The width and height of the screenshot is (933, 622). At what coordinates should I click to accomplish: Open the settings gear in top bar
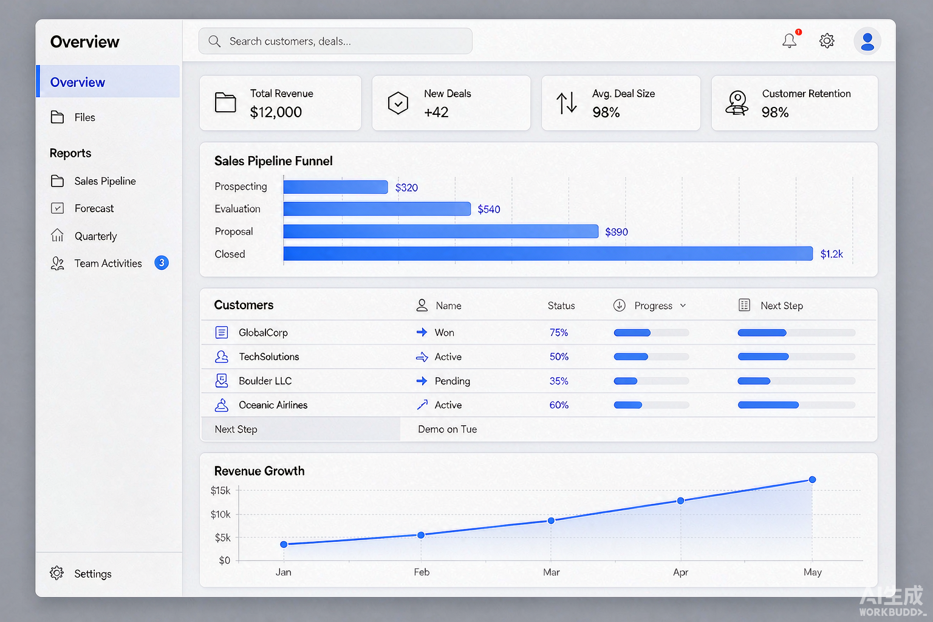827,41
